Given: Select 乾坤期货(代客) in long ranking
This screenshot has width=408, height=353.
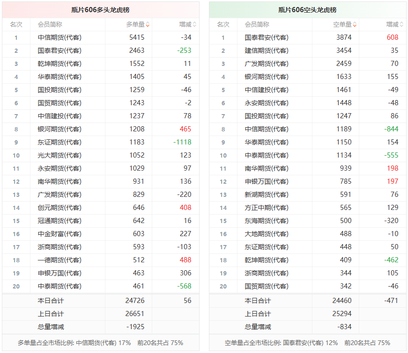Looking at the screenshot, I should point(59,64).
